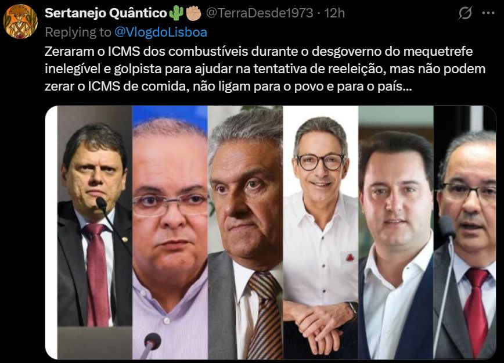Click the raised fist emoji in the name
Image resolution: width=504 pixels, height=363 pixels.
click(194, 13)
